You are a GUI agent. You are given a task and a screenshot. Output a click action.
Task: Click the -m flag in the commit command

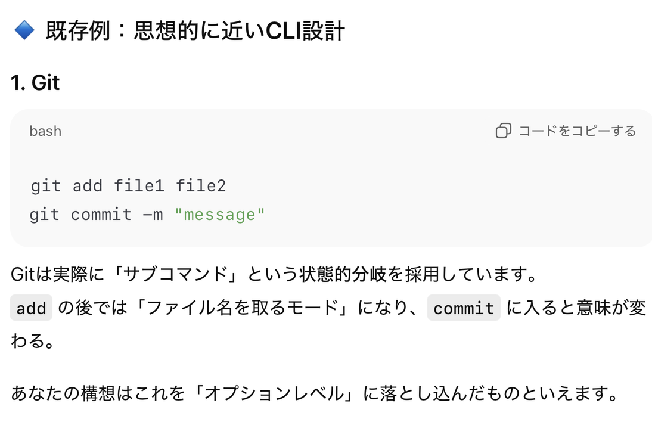tap(152, 214)
